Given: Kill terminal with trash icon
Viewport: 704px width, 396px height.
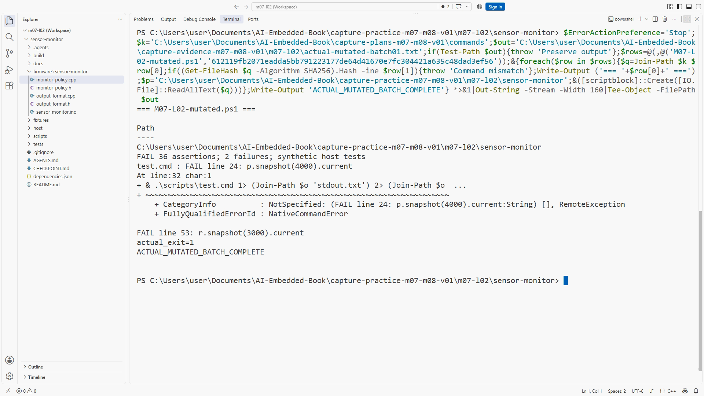Looking at the screenshot, I should coord(664,19).
